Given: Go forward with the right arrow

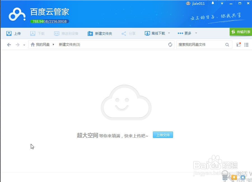Looking at the screenshot, I should 18,45.
